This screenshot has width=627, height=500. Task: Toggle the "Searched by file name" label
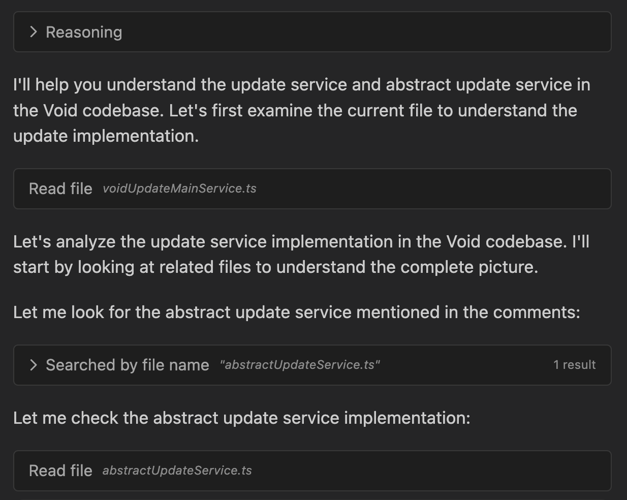coord(127,365)
